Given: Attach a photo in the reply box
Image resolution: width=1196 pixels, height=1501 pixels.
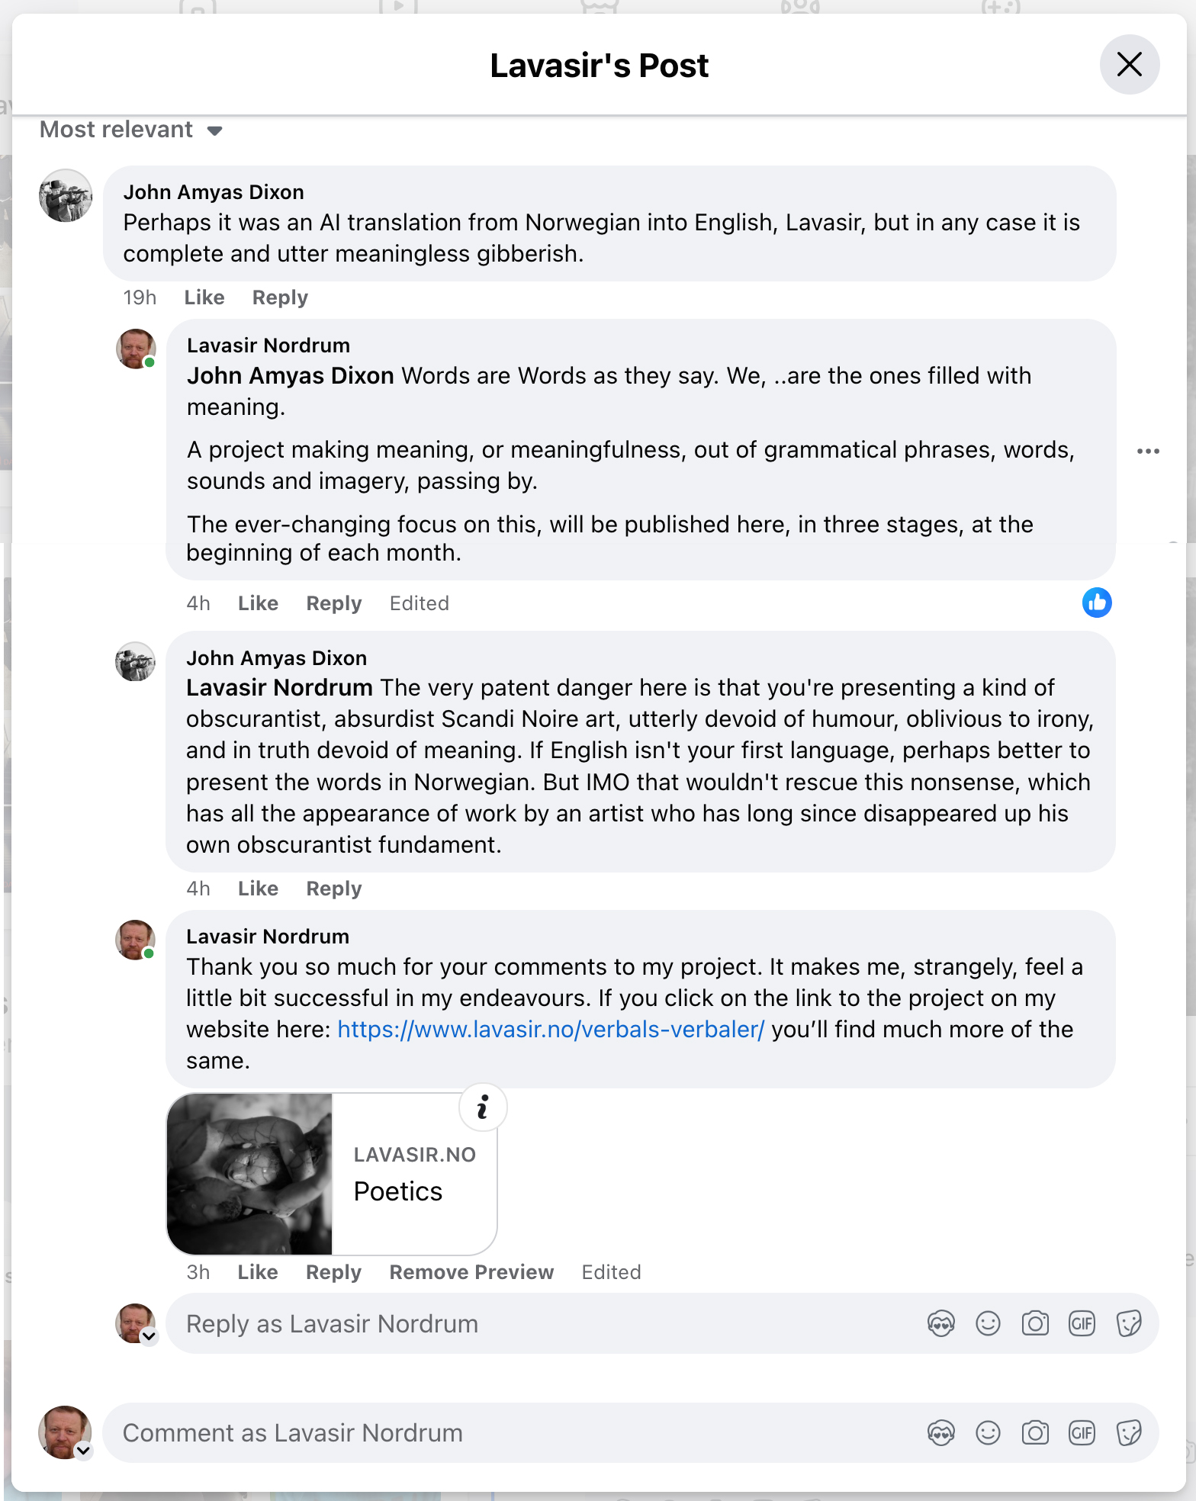Looking at the screenshot, I should (1035, 1323).
